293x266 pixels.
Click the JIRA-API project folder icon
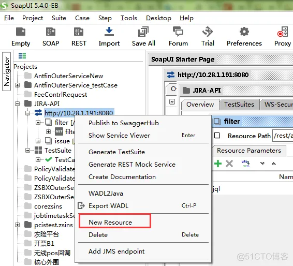(28, 104)
